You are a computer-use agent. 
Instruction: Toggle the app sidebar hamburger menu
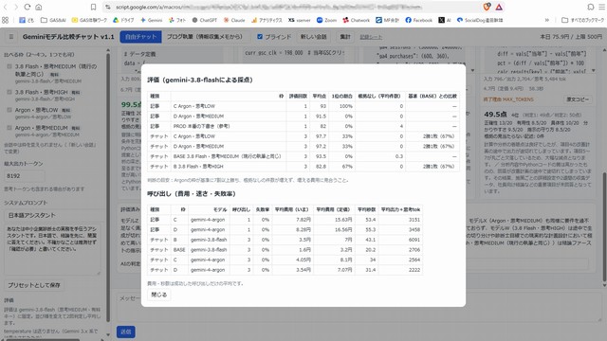click(11, 37)
